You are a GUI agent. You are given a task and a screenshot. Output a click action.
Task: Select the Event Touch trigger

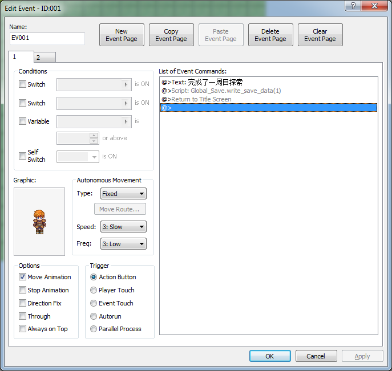coord(94,303)
